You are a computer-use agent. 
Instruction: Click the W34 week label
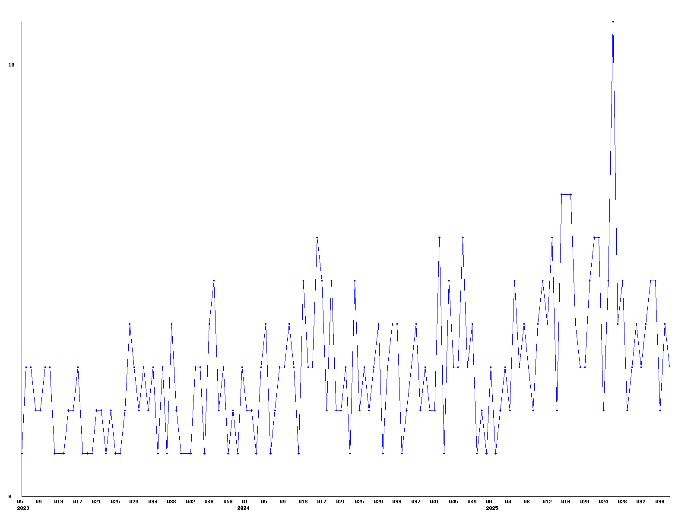pyautogui.click(x=153, y=502)
